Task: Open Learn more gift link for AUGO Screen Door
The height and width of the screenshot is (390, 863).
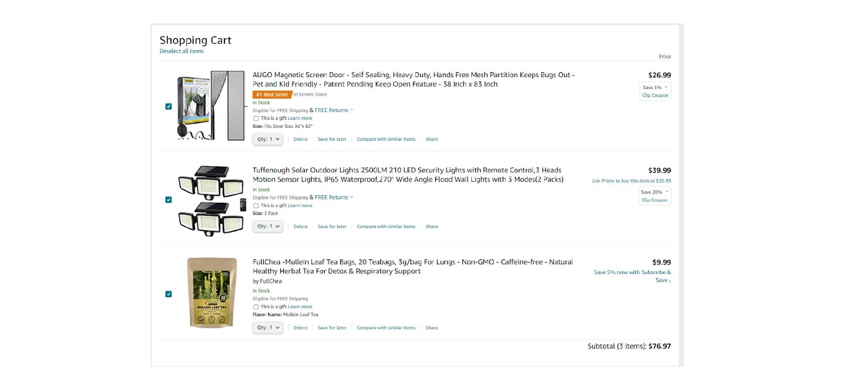Action: pos(300,118)
